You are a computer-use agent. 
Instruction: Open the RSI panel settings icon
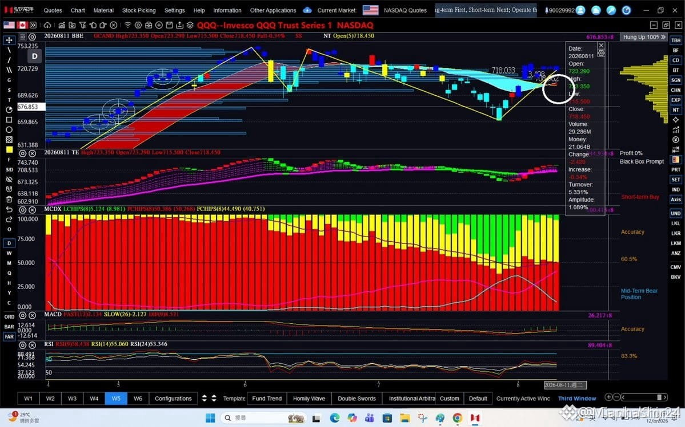click(x=22, y=345)
